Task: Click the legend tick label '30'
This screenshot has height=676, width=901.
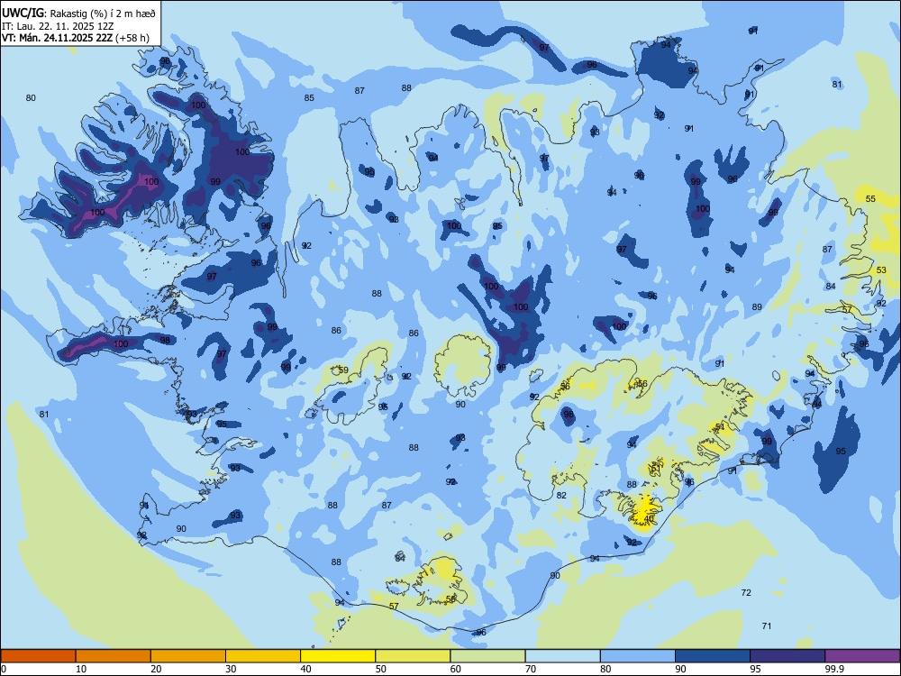Action: pos(231,669)
